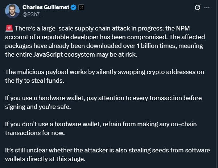This screenshot has height=168, width=218.
Task: Click the 'transactions for now' line
Action: point(35,133)
